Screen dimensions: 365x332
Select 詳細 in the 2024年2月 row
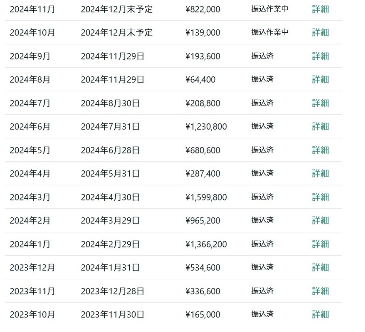[320, 220]
